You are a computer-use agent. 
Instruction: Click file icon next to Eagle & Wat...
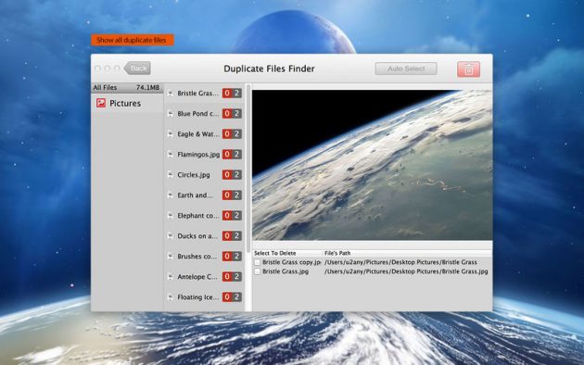point(171,134)
